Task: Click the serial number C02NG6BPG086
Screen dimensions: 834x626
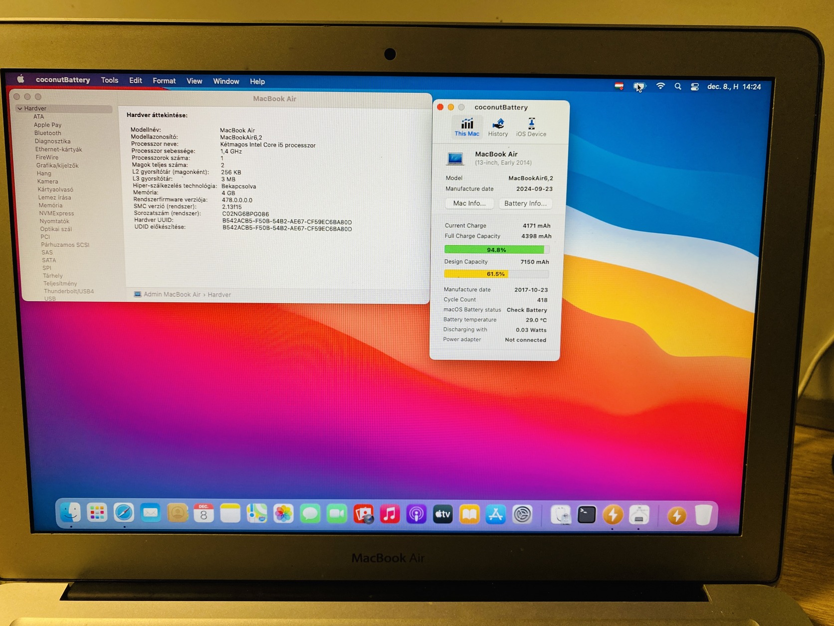Action: tap(245, 214)
